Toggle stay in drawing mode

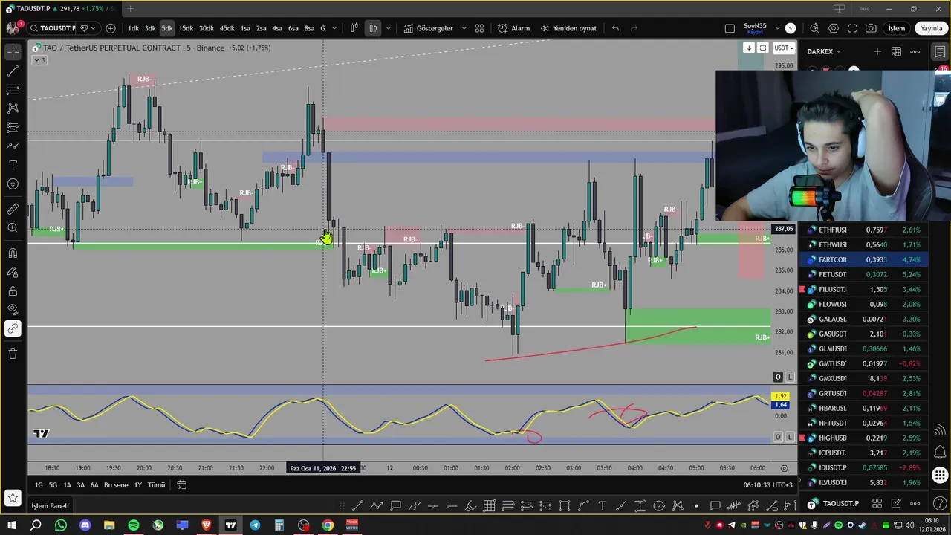pyautogui.click(x=13, y=273)
